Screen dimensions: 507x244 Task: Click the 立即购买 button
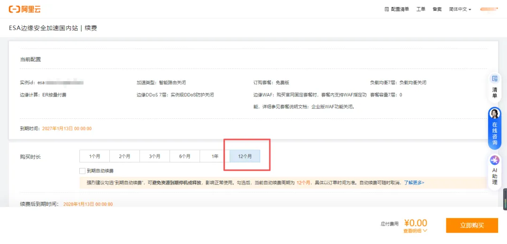coord(472,225)
